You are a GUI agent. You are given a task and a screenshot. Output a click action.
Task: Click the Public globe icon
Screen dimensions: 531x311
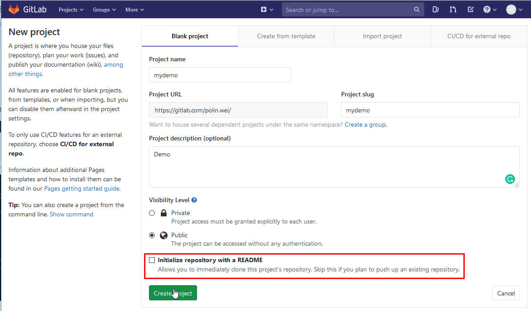click(x=164, y=235)
